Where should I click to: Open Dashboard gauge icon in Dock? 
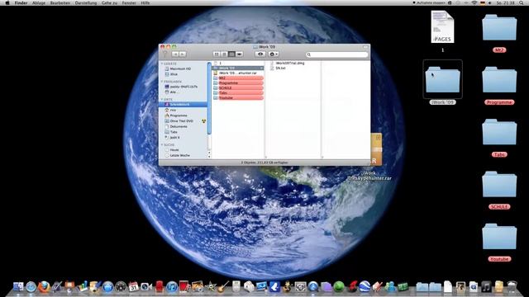(121, 286)
